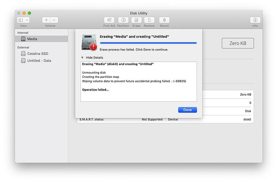The image size is (277, 182).
Task: Click the External section header
Action: coord(23,47)
